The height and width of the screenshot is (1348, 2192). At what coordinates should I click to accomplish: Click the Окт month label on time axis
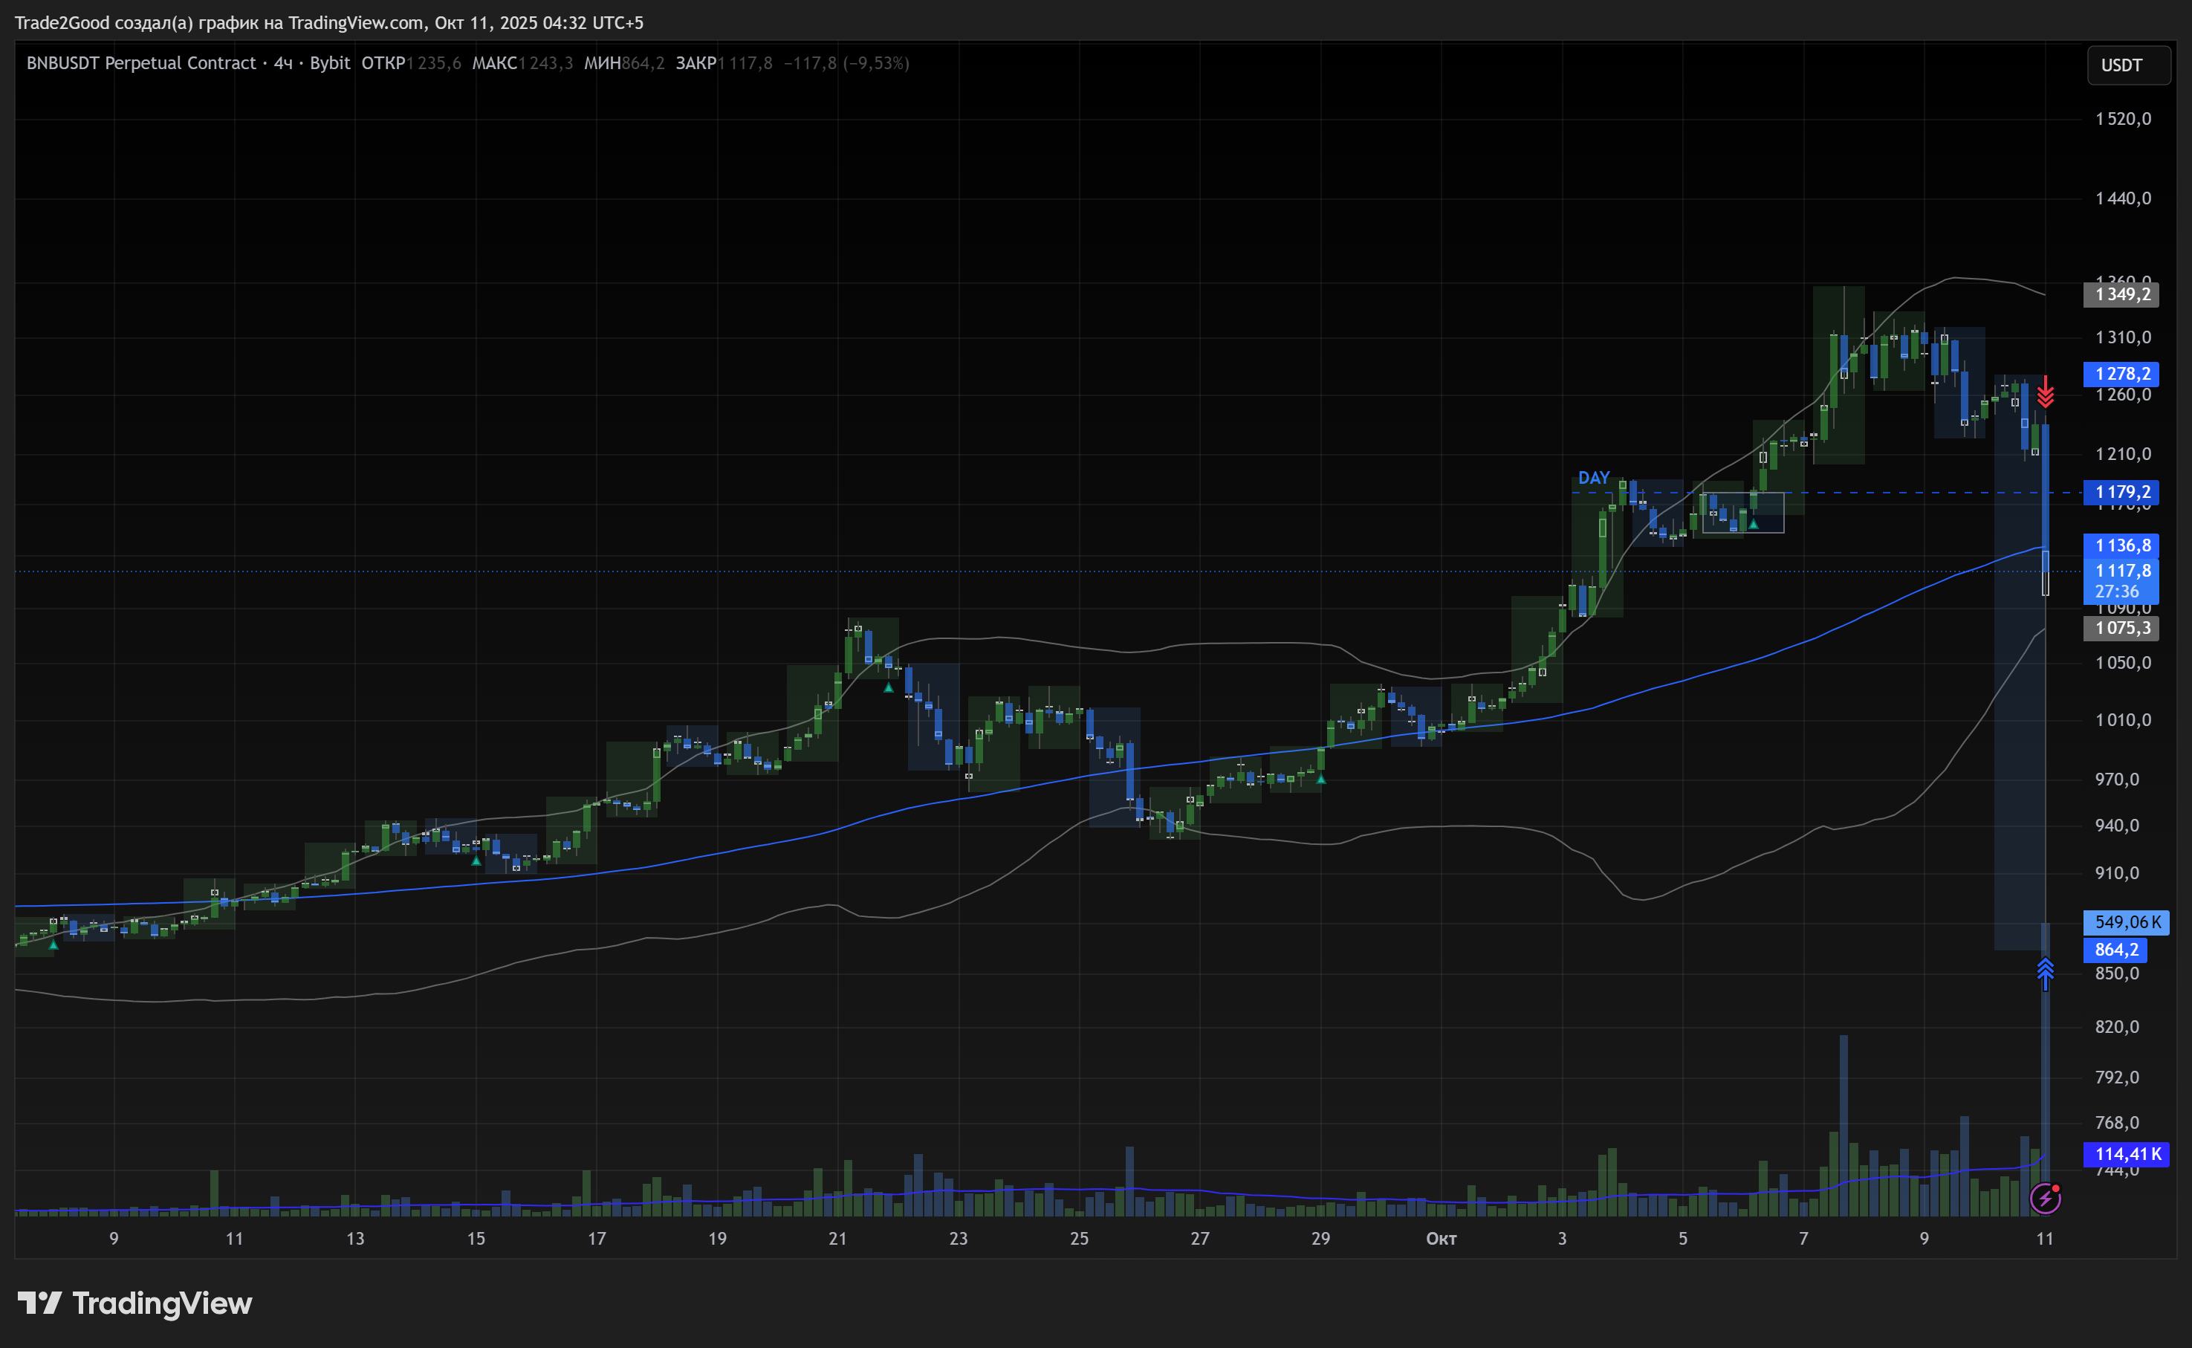pyautogui.click(x=1441, y=1238)
